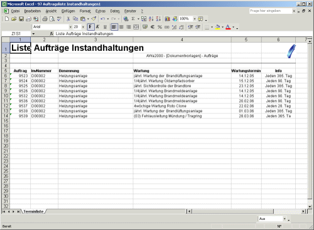Sort ascending A to Z
The width and height of the screenshot is (314, 230).
tap(151, 19)
